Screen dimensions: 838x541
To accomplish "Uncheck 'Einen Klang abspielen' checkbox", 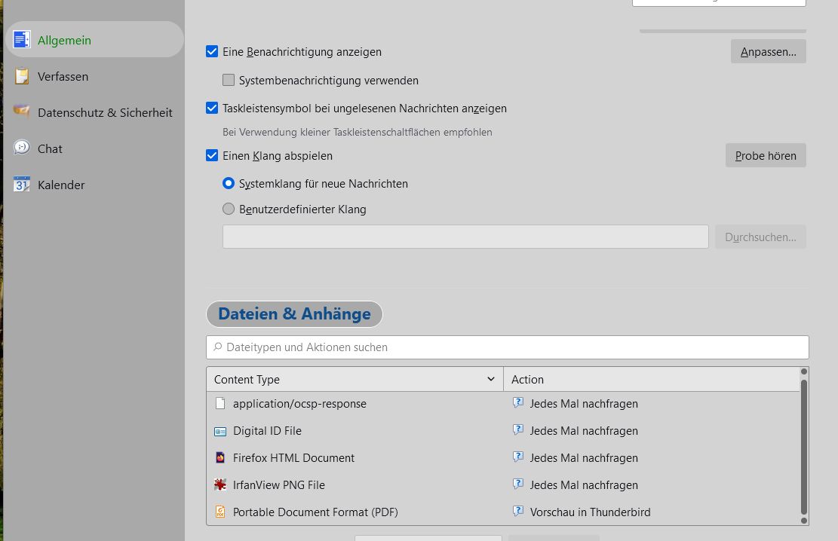I will click(212, 156).
